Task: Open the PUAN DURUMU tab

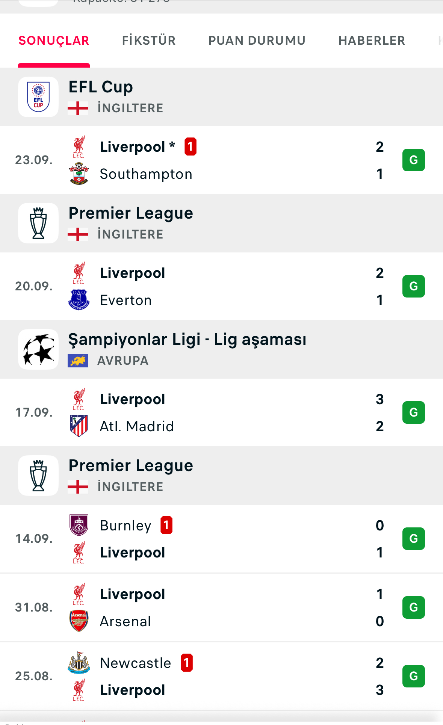Action: point(257,41)
